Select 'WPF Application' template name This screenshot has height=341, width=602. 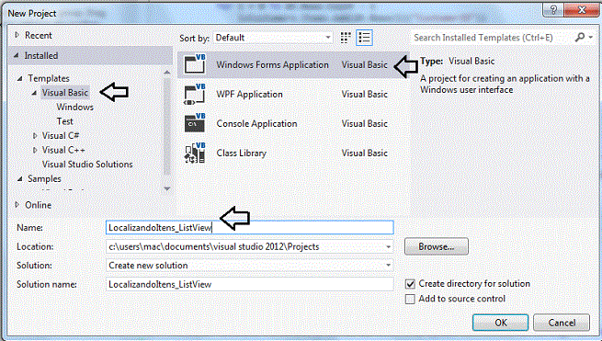click(249, 94)
